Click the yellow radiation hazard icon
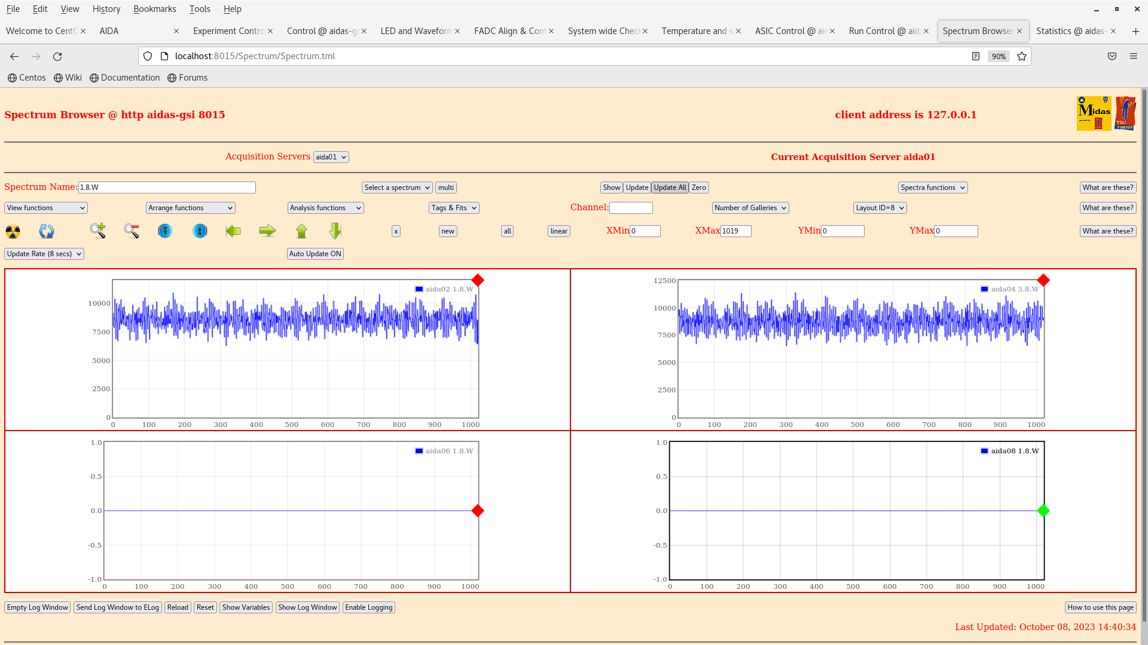 click(x=13, y=231)
